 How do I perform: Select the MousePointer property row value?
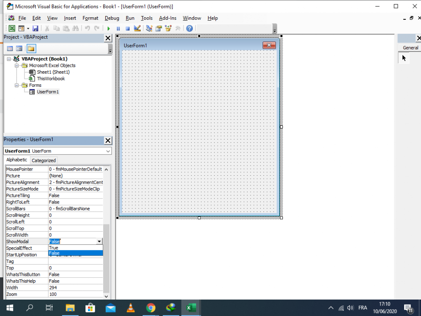click(x=75, y=169)
